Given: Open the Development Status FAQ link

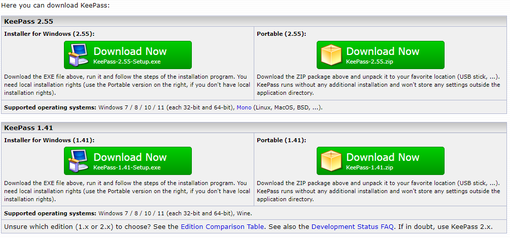Looking at the screenshot, I should [352, 226].
